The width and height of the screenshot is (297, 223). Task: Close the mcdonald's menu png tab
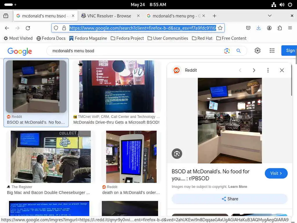tap(204, 16)
